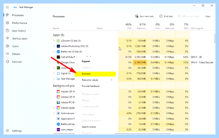
Task: Select the 41.5% CPU cell
Action: [125, 57]
